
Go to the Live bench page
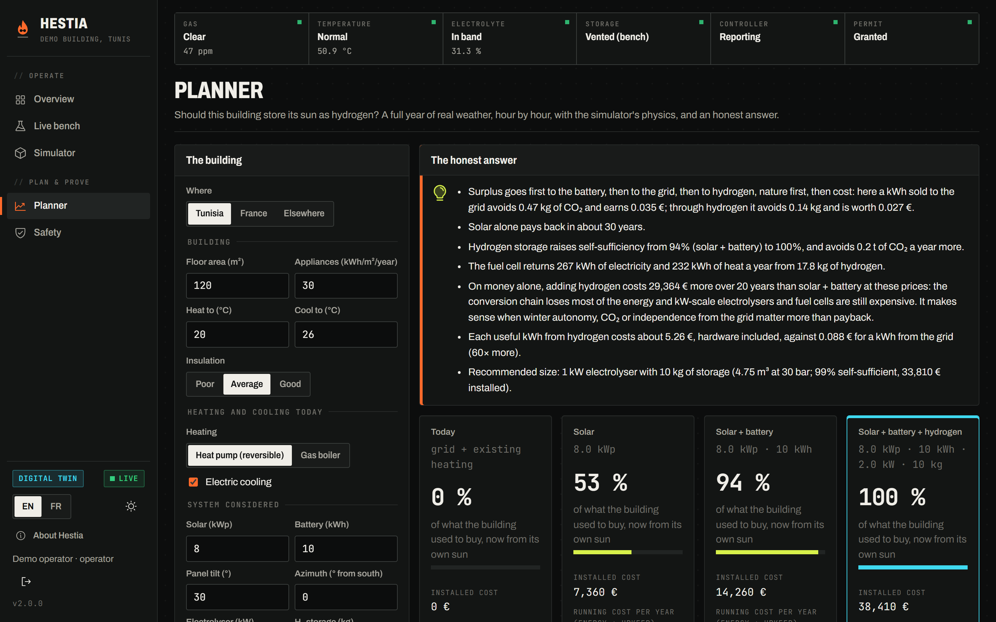pos(79,126)
